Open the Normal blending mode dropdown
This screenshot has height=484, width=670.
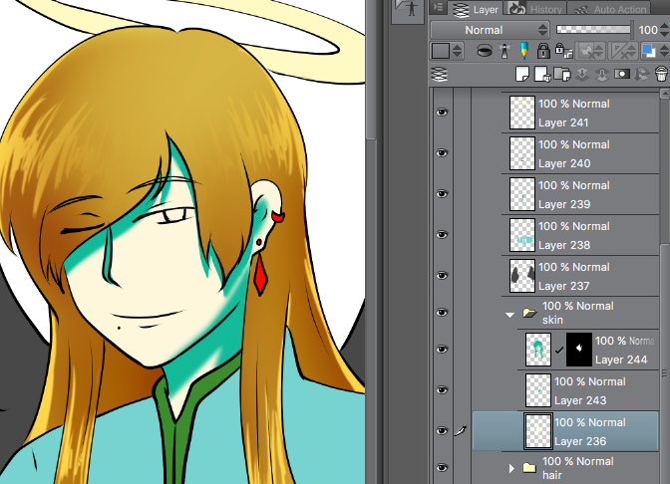490,30
